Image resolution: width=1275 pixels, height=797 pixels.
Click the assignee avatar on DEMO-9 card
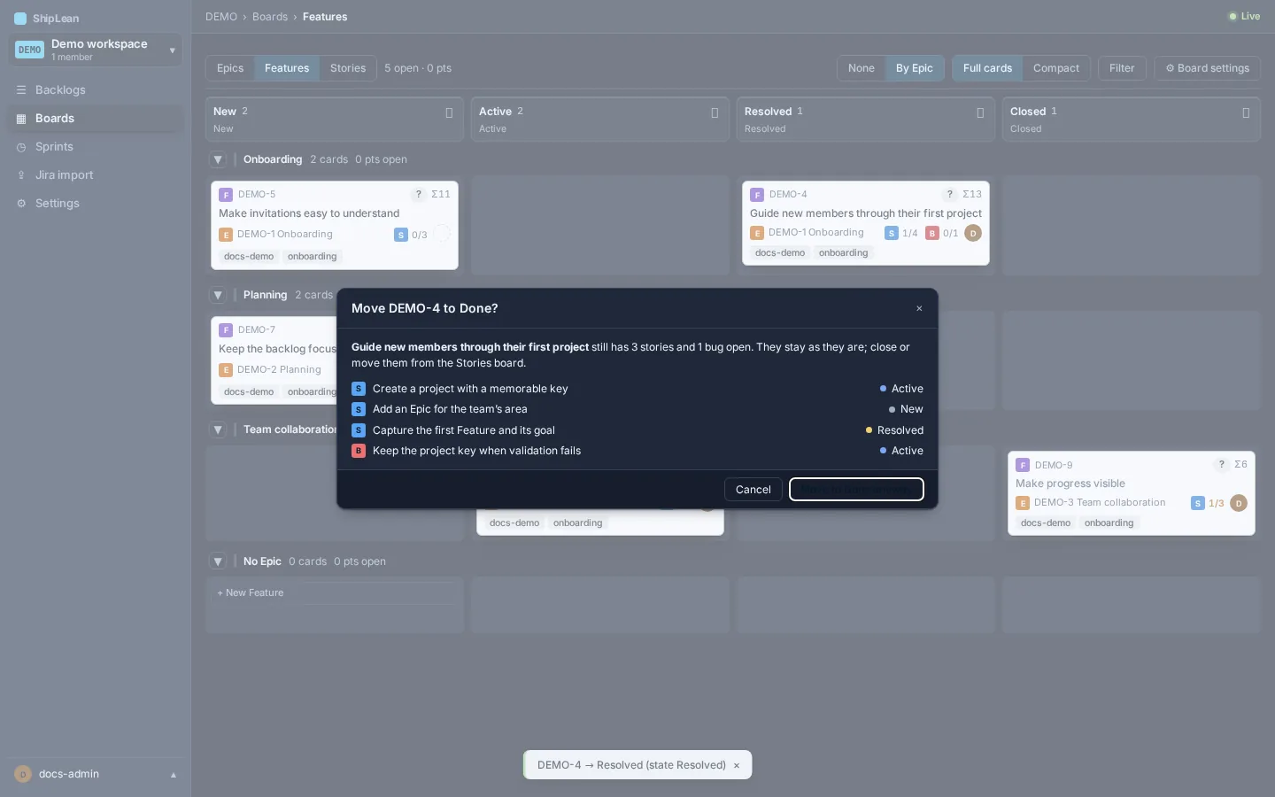(1239, 503)
